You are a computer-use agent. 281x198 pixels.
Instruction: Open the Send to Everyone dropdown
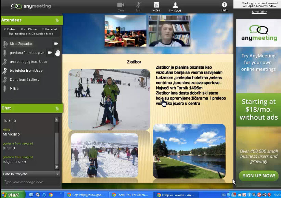coord(31,174)
